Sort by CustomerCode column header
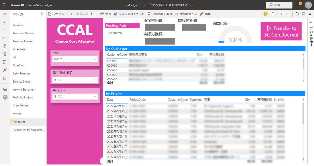 pos(117,54)
